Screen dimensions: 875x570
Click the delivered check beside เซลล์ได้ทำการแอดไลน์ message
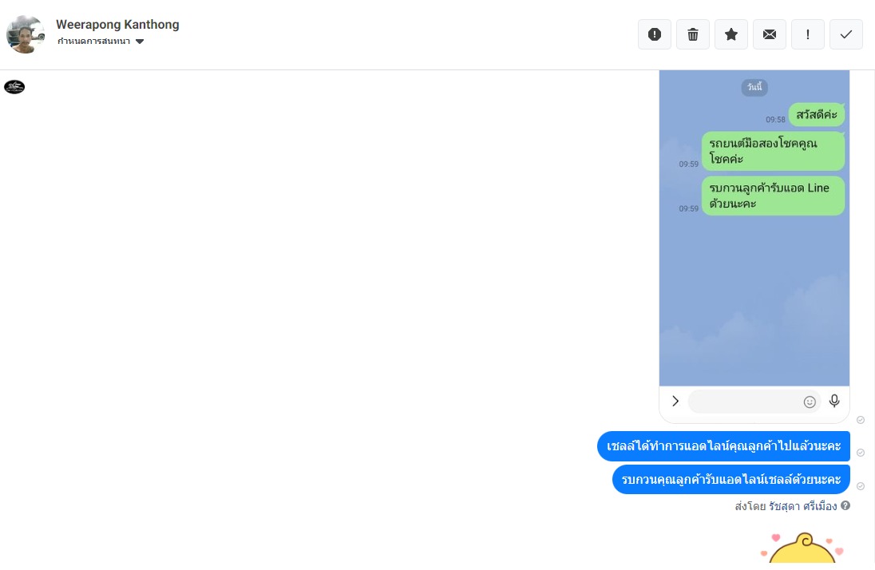click(861, 453)
